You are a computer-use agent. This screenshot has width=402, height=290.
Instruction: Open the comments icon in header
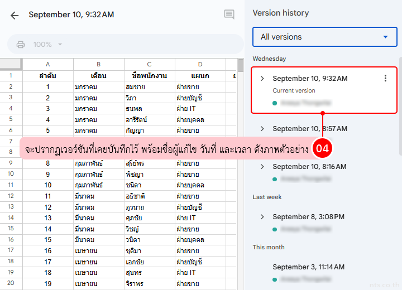pos(229,14)
